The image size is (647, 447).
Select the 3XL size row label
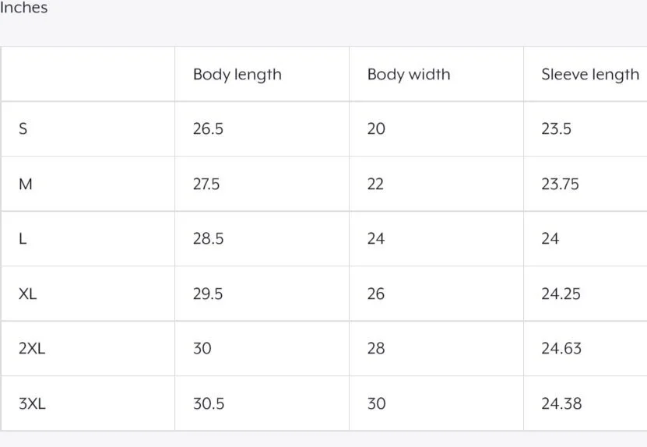coord(32,403)
